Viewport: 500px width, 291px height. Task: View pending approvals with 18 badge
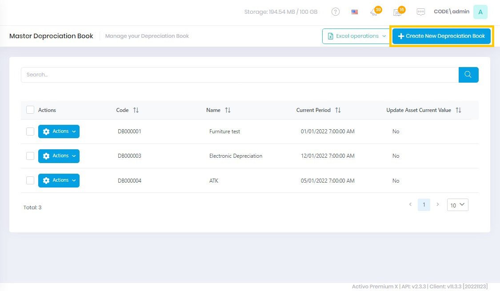(x=397, y=12)
